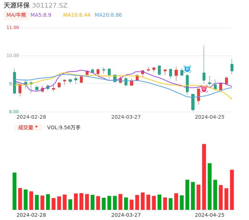Screen dimensions: 249x220
Task: Click the 8.00 price axis label
Action: pyautogui.click(x=14, y=112)
